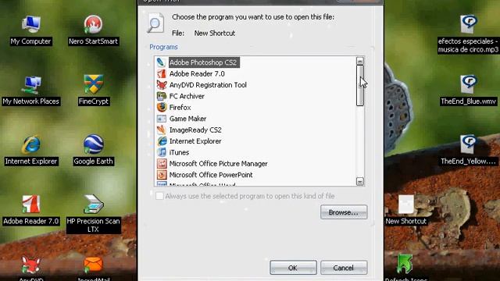Select "Game Maker" entry text
Screen dimensions: 500x281
coord(187,119)
